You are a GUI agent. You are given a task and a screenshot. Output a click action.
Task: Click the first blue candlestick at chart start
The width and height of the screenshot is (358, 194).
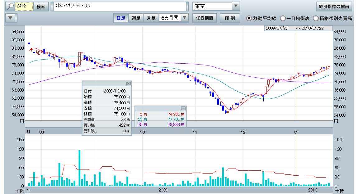click(x=29, y=44)
